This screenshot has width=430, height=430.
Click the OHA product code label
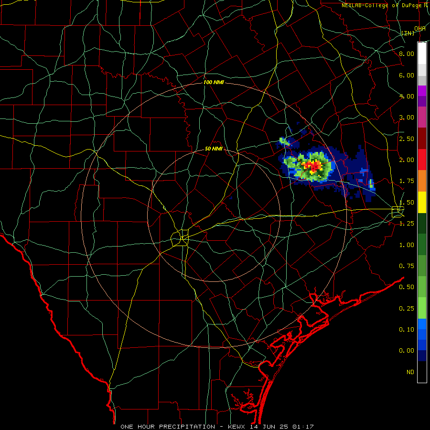[420, 29]
